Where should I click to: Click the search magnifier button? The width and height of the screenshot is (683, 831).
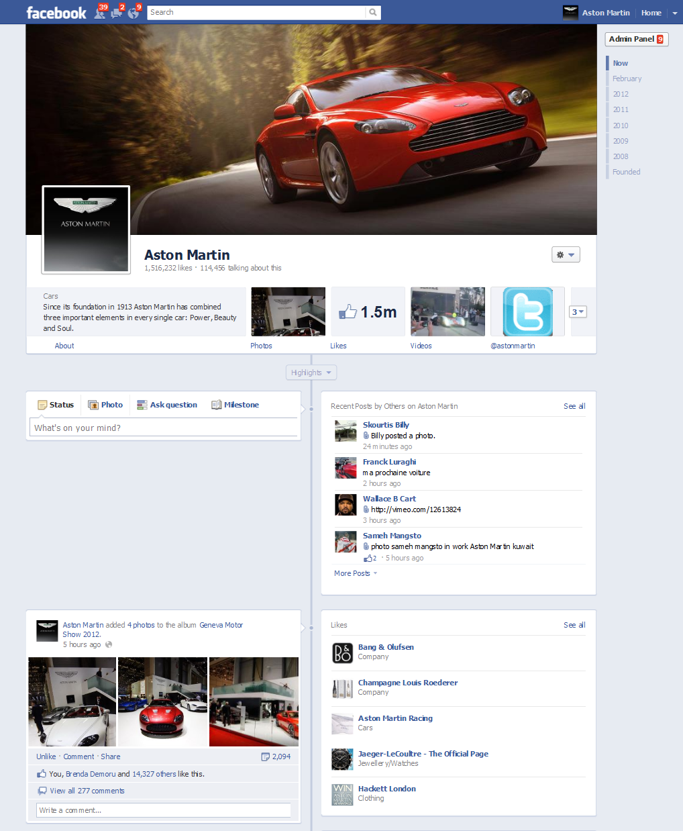(x=373, y=12)
